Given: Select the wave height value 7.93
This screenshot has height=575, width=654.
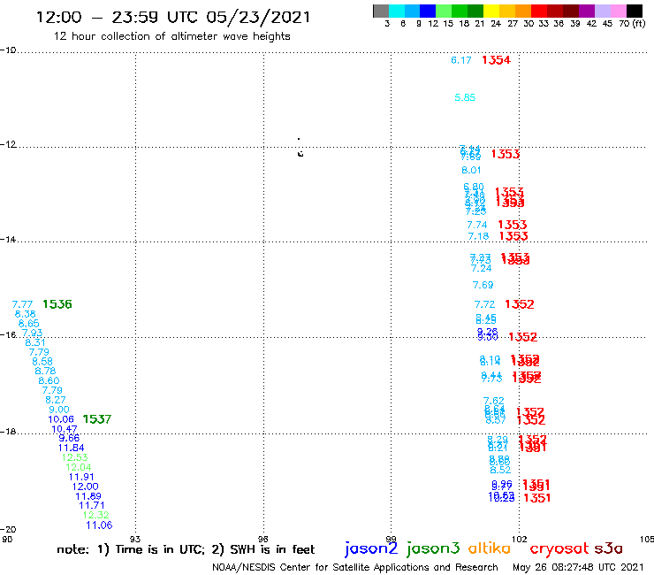Looking at the screenshot, I should [32, 333].
